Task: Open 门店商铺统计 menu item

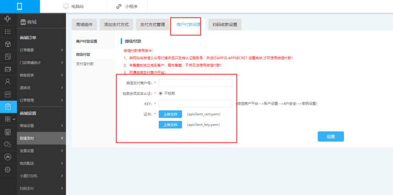Action: click(41, 63)
